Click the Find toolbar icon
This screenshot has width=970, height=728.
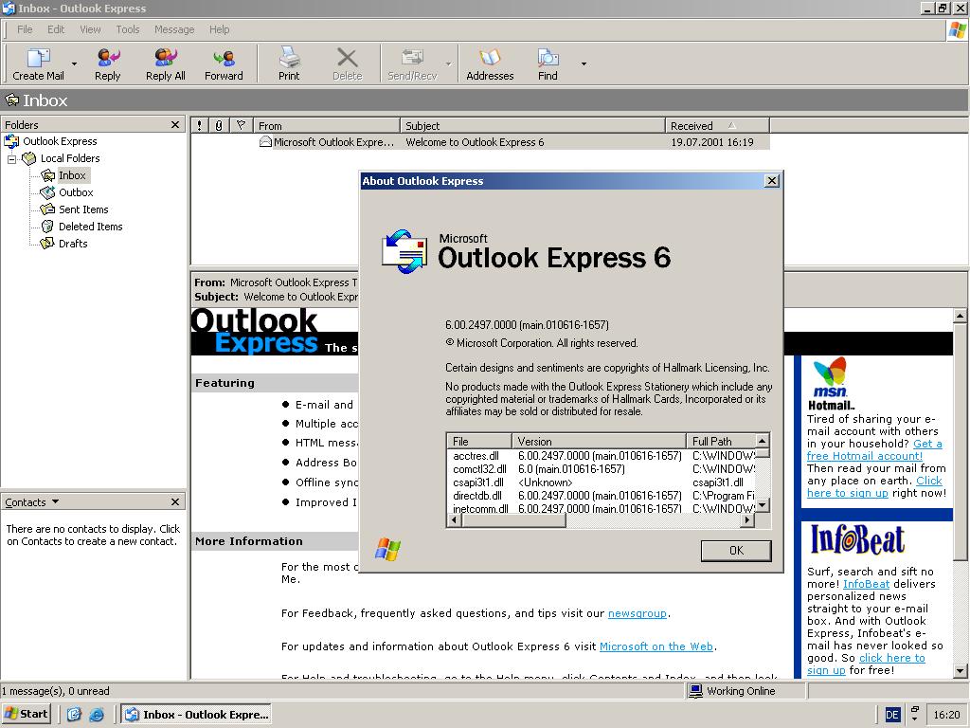coord(548,58)
